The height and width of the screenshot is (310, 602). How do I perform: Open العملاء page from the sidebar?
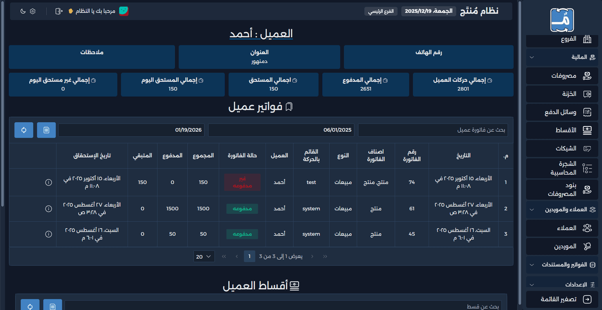coord(562,228)
